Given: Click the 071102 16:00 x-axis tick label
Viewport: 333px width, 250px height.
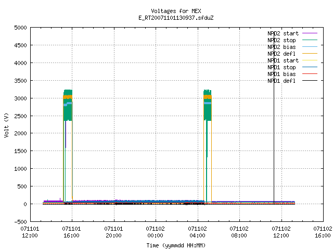Looking at the screenshot, I should (x=323, y=232).
